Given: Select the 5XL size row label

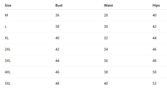Looking at the screenshot, I should pos(8,83).
